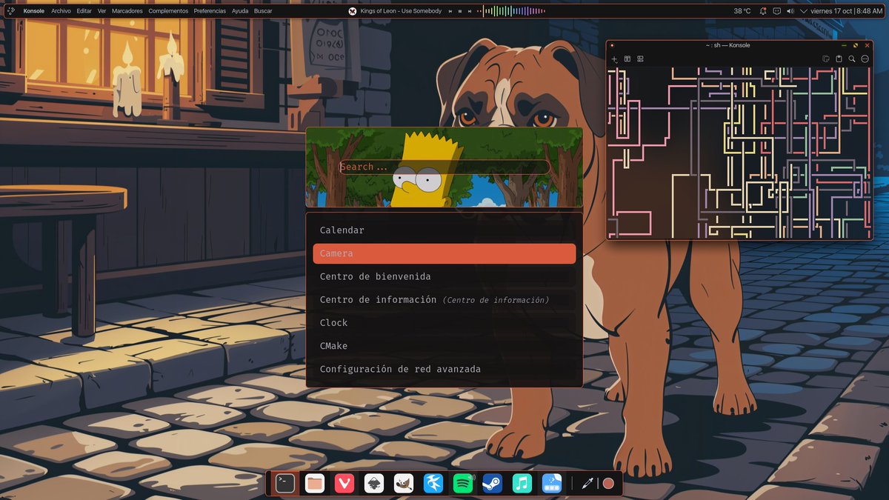Image resolution: width=889 pixels, height=500 pixels.
Task: Click the paste clipboard icon in Konsole toolbar
Action: click(839, 59)
